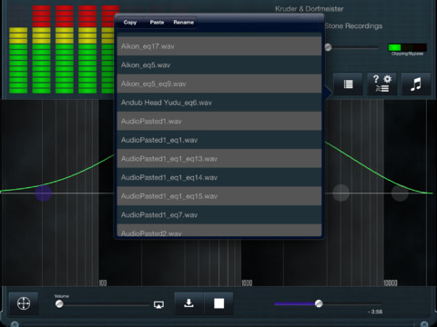Click the playback position slider knob
Image resolution: width=437 pixels, height=327 pixels.
click(319, 303)
